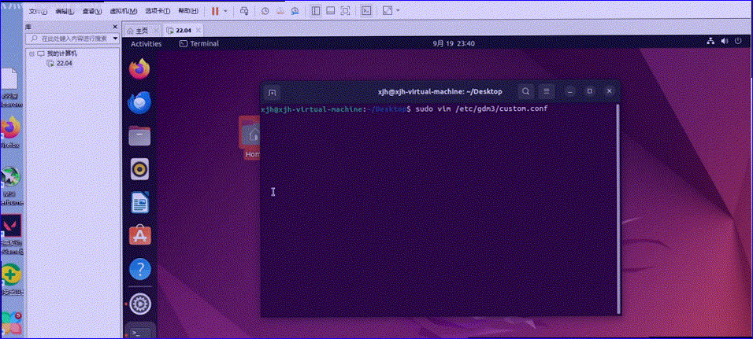Open Files from the Ubuntu dock

(x=139, y=136)
